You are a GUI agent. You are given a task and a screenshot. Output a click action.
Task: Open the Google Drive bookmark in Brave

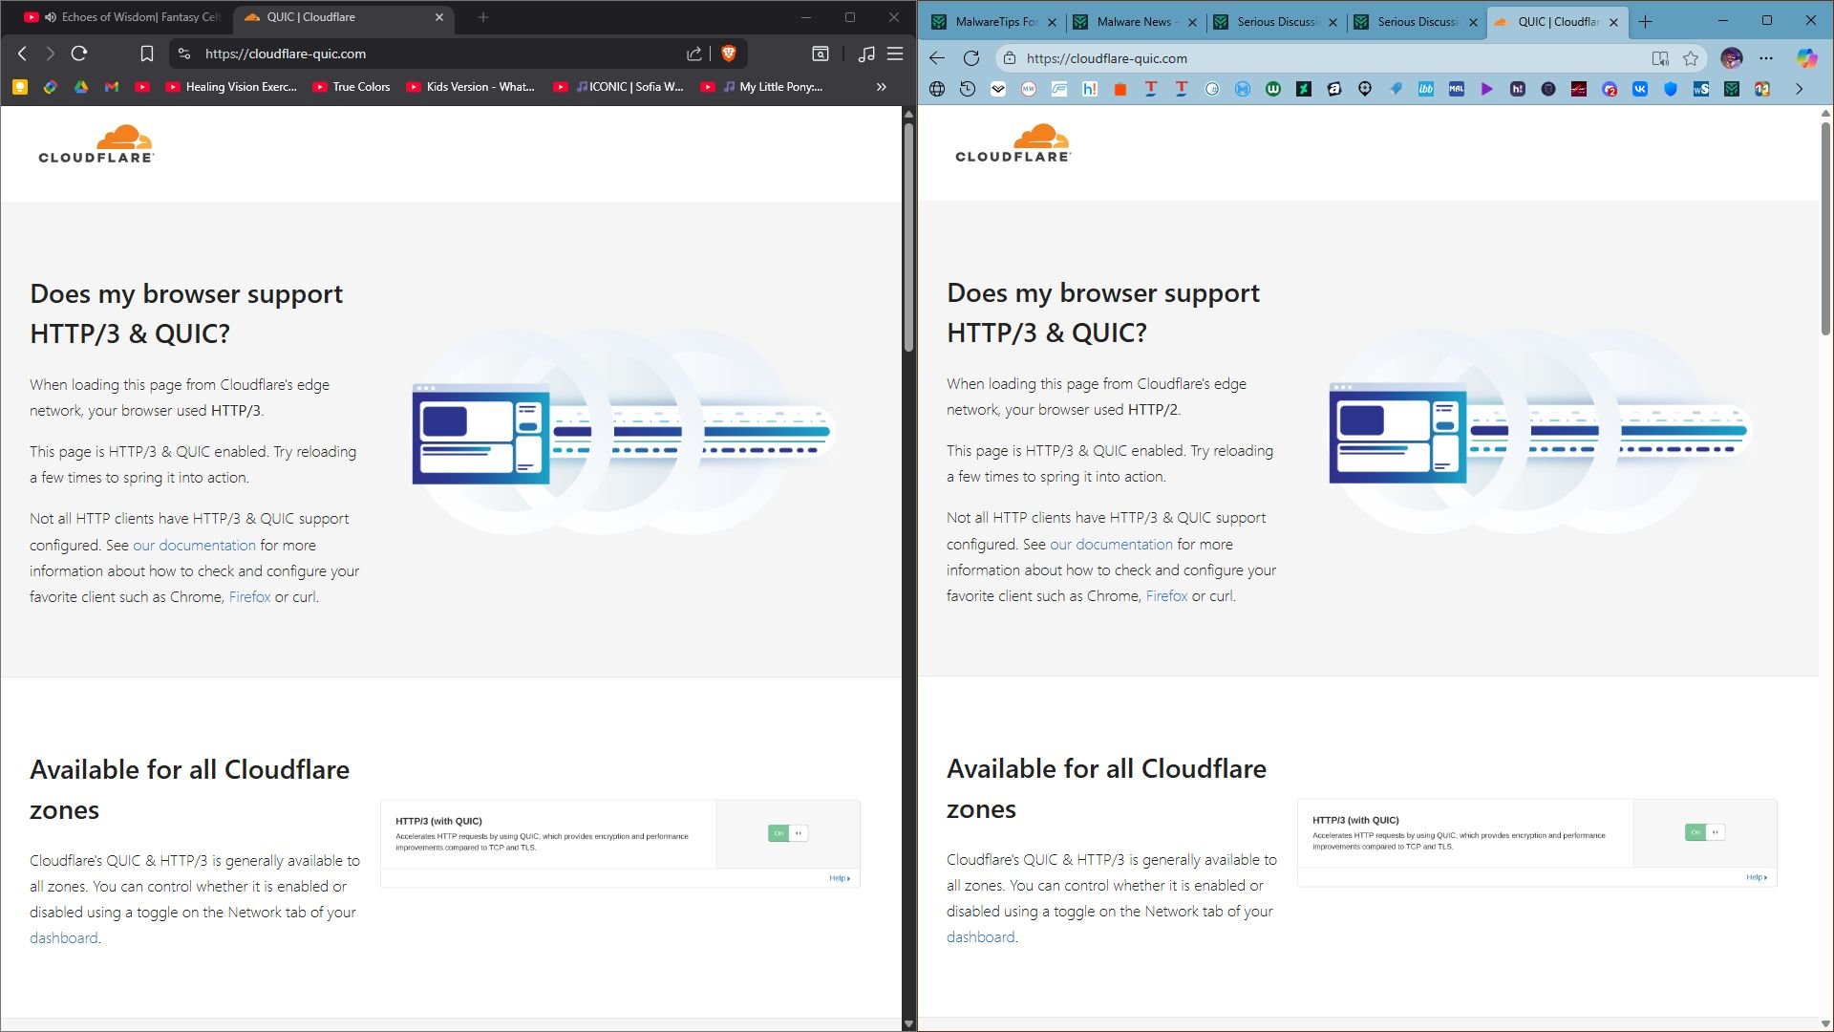coord(81,87)
